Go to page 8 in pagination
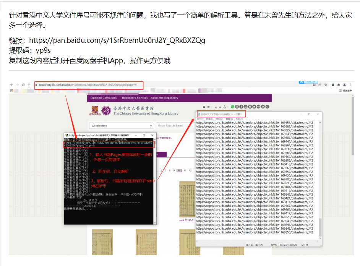Screen dimensions: 360x266 (170, 170)
